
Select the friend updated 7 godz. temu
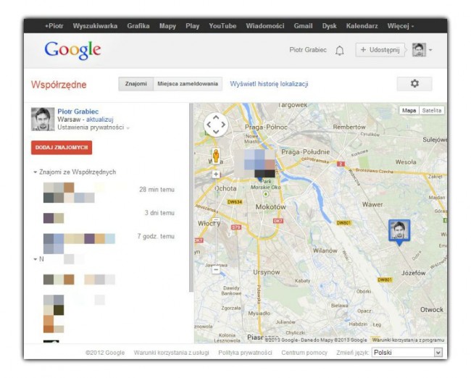click(109, 243)
